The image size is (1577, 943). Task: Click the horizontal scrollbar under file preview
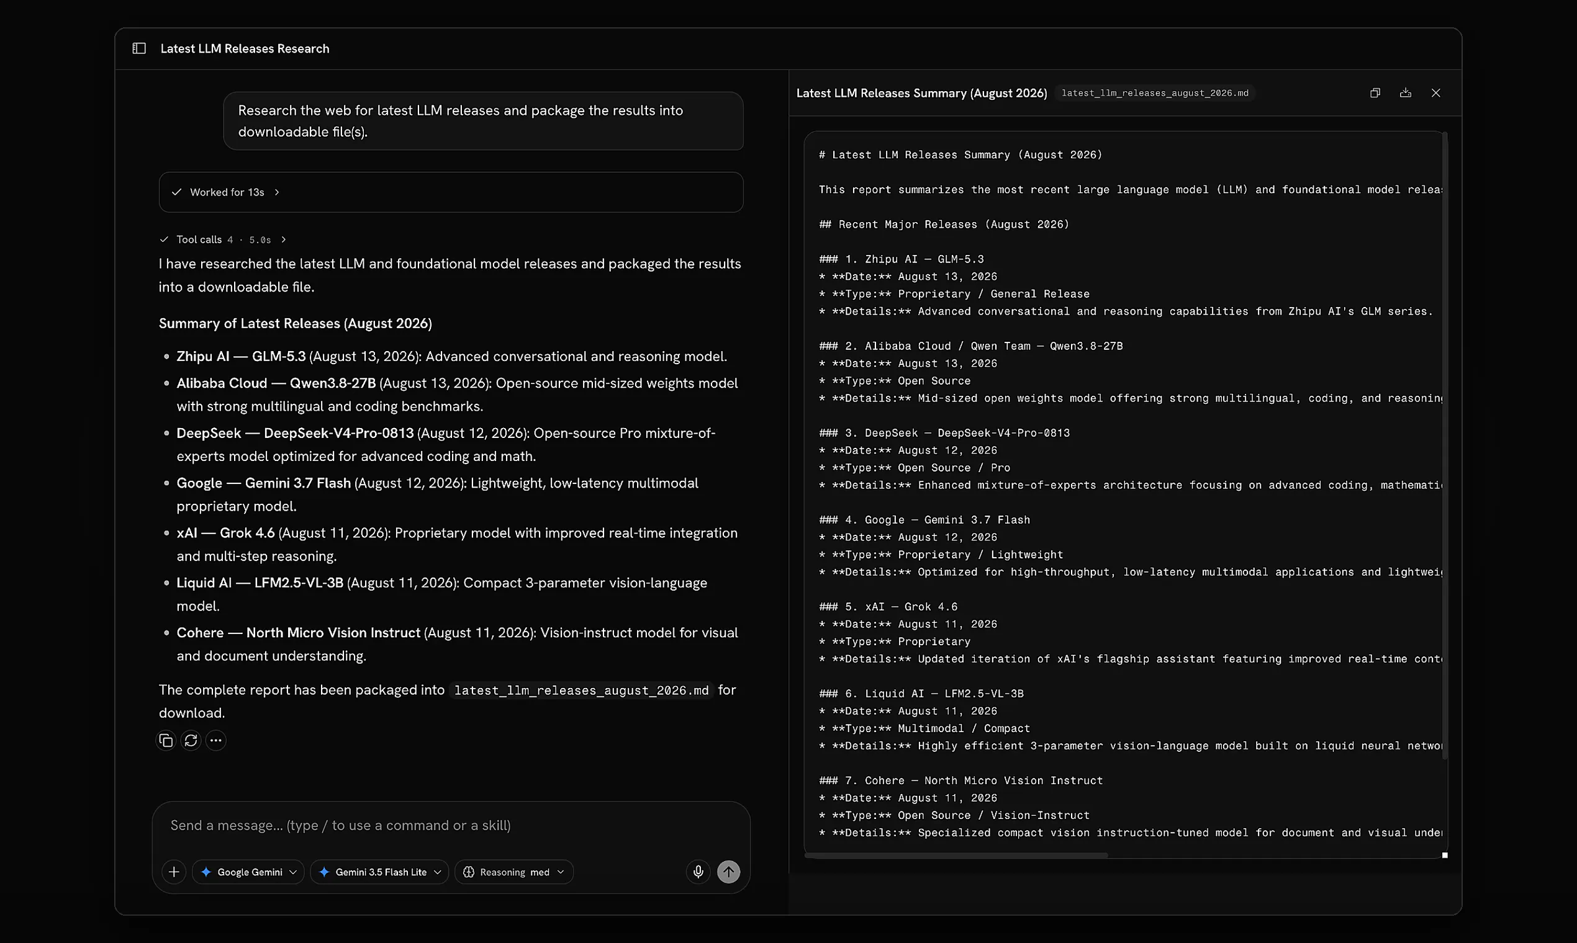pyautogui.click(x=956, y=856)
